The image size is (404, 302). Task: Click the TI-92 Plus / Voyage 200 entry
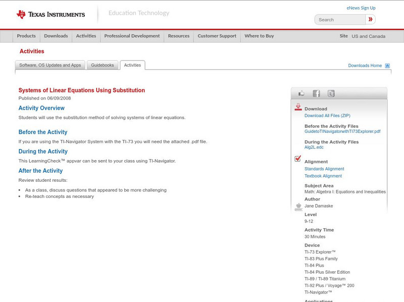click(329, 285)
